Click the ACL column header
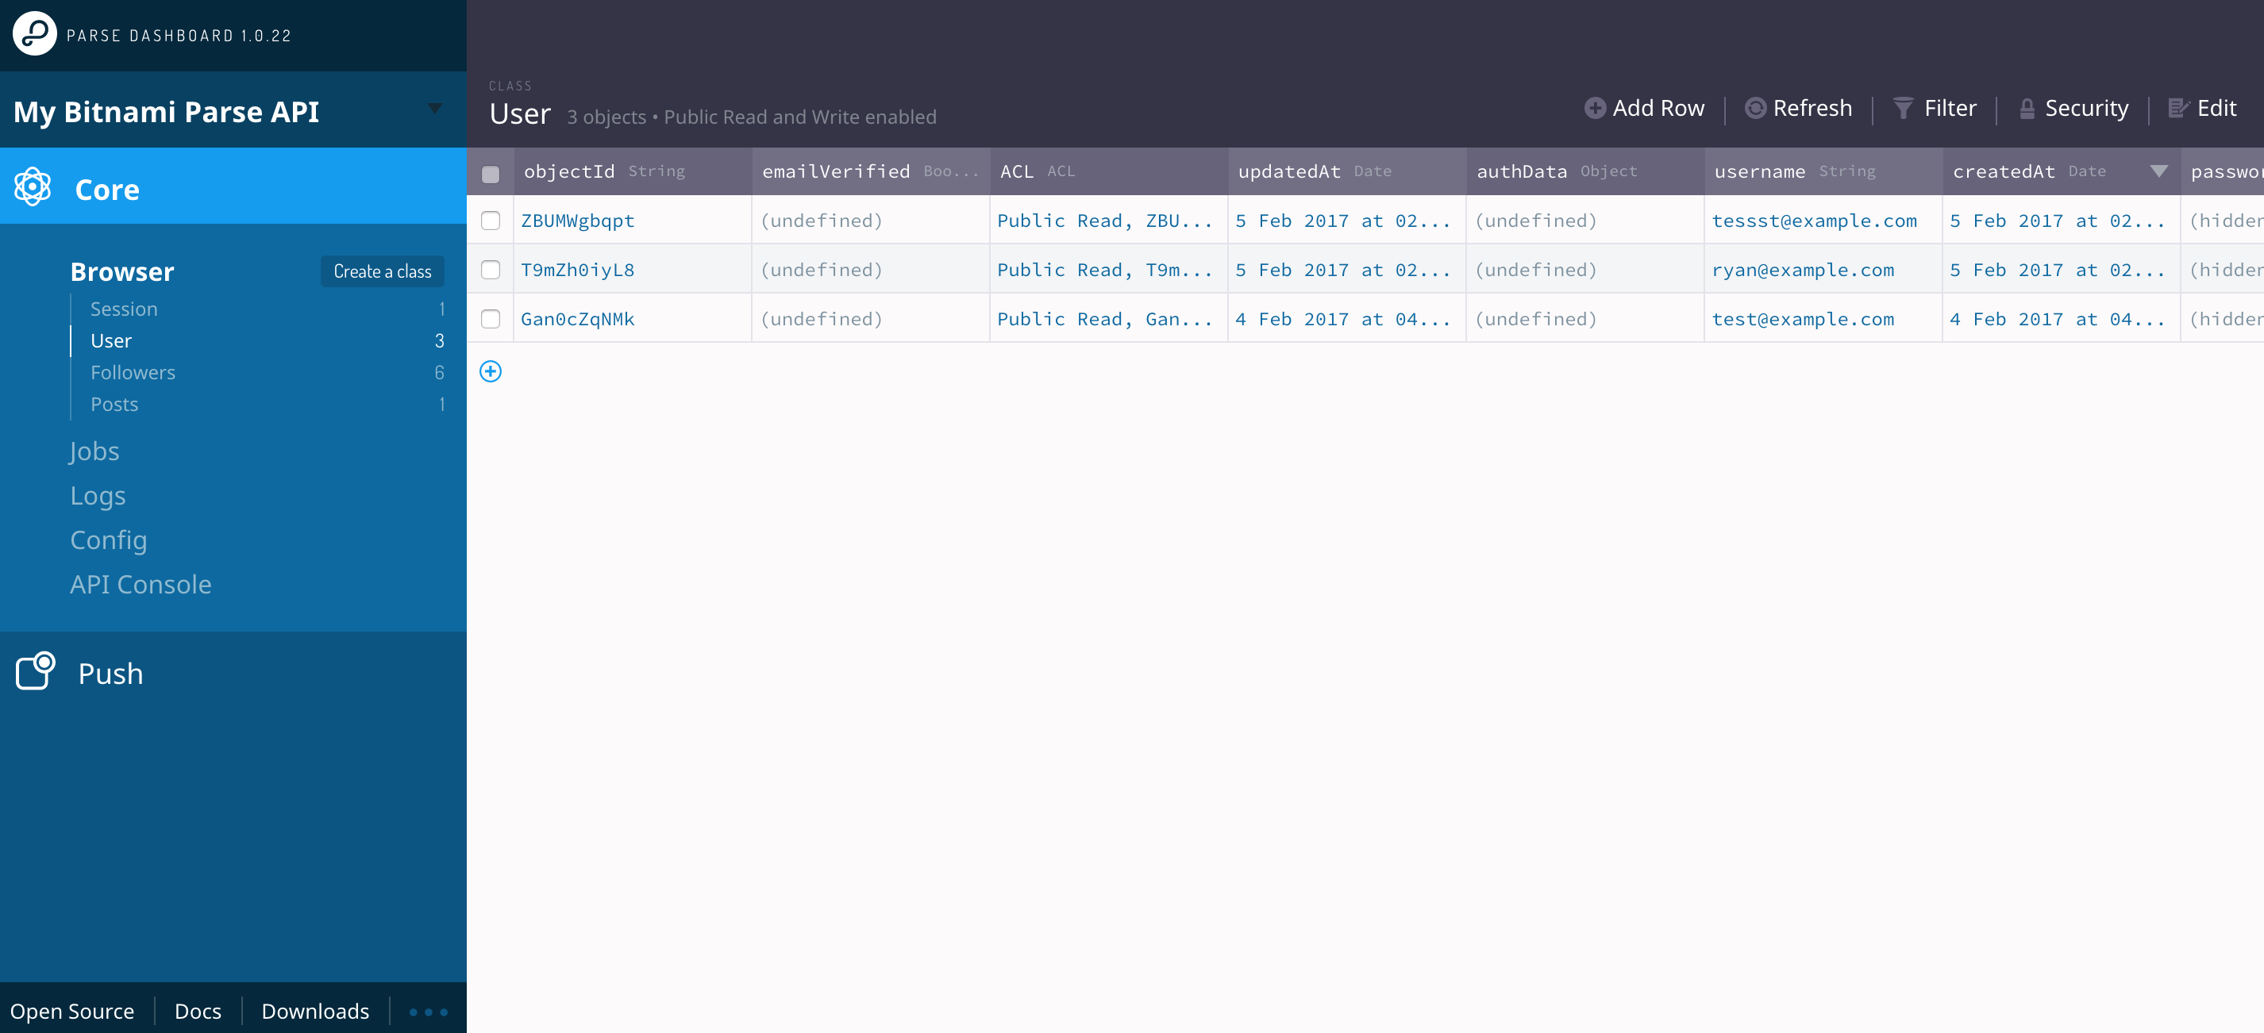This screenshot has width=2264, height=1033. click(1109, 171)
